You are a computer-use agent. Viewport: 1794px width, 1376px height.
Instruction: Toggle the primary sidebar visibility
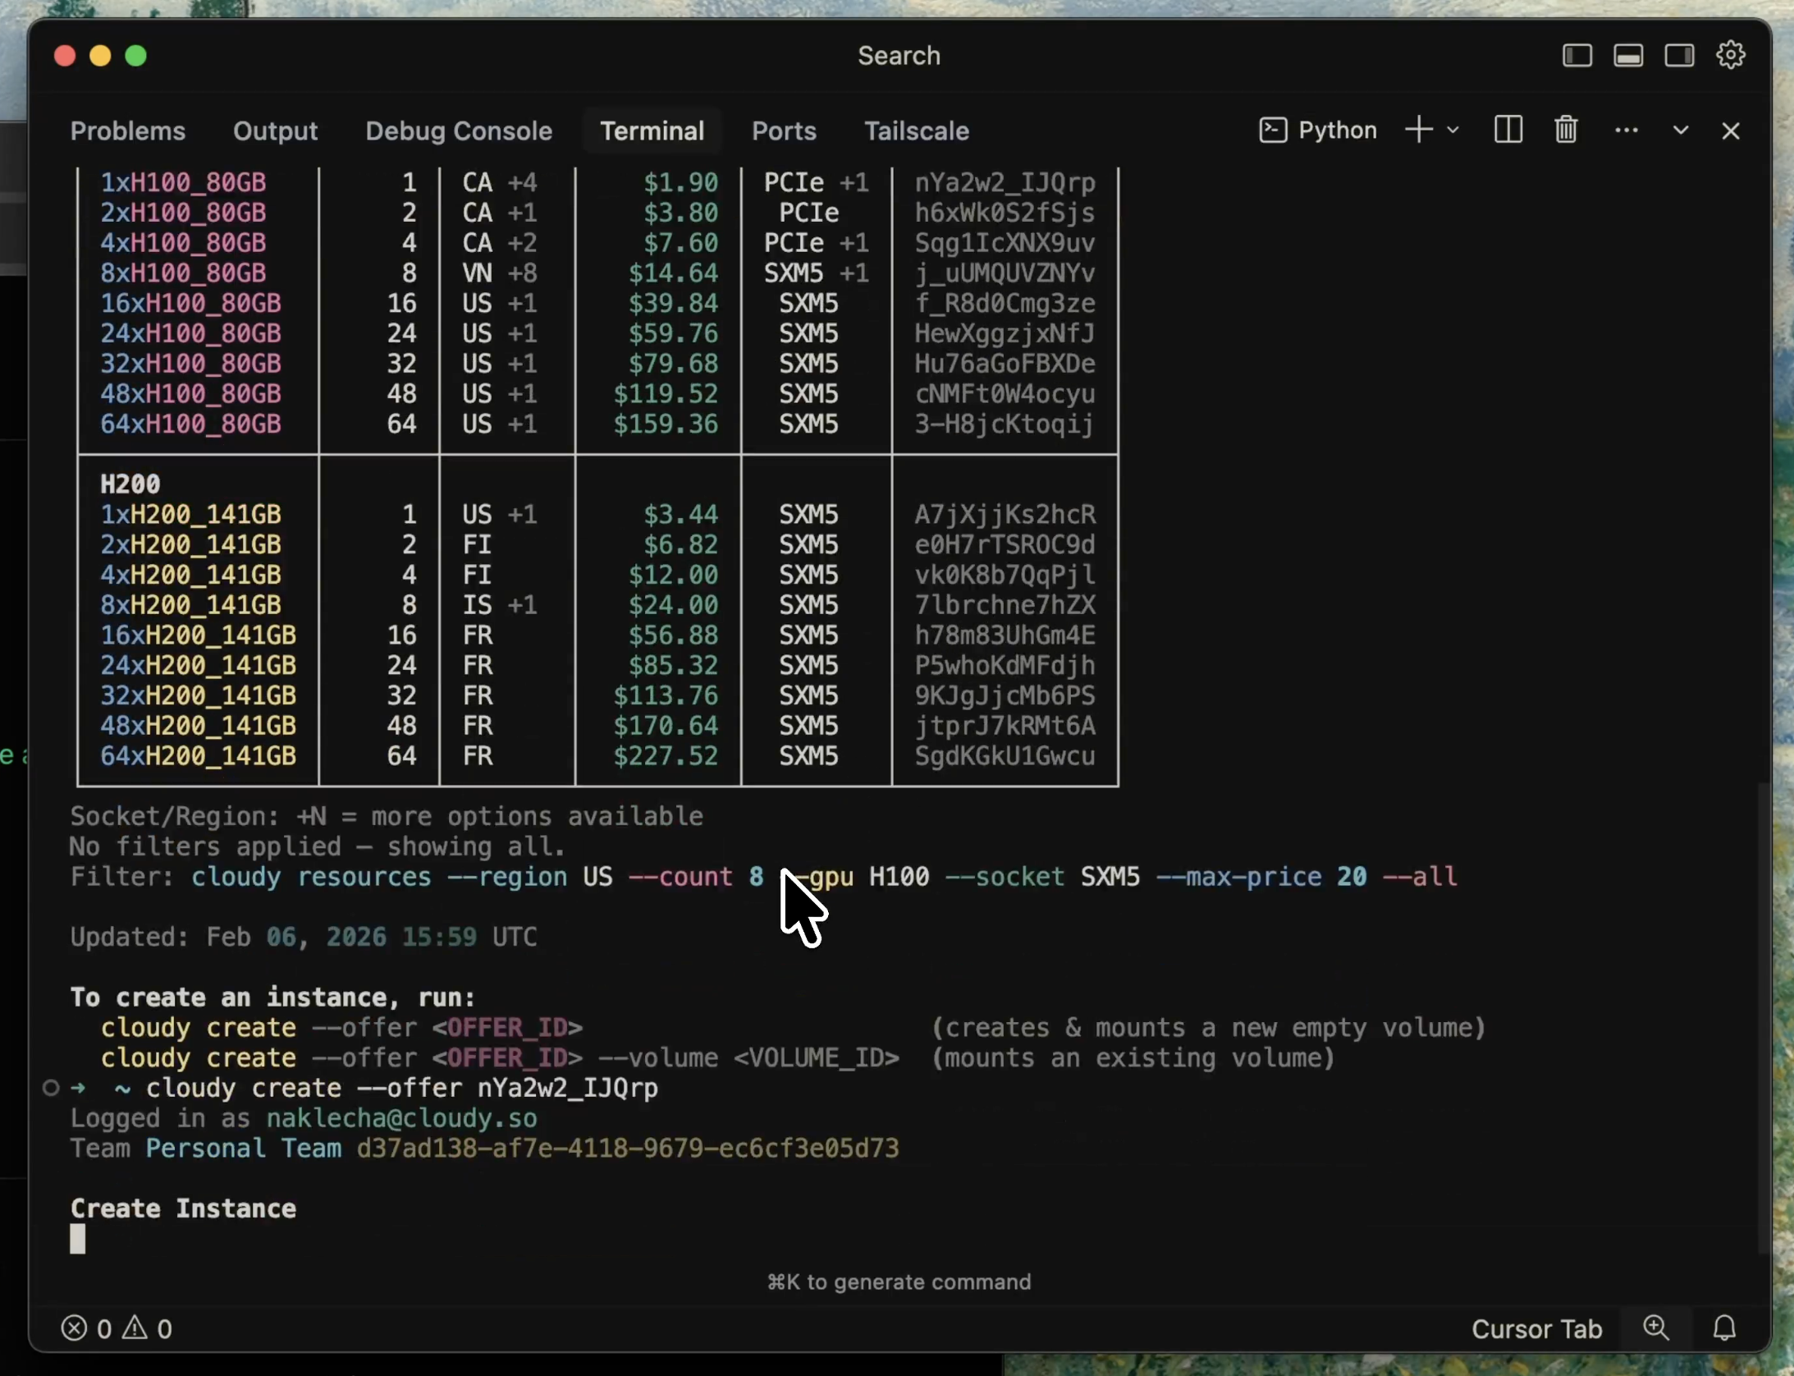[x=1577, y=55]
